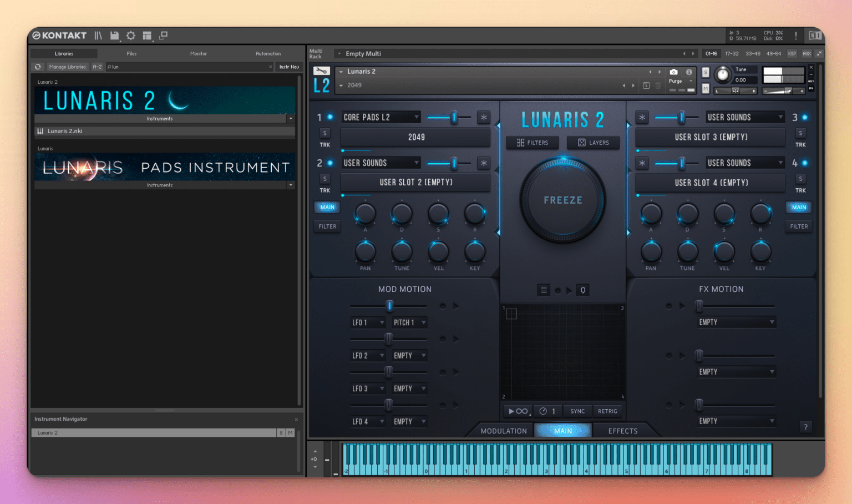Viewport: 852px width, 504px height.
Task: Open Lunaris help with the question mark icon
Action: pyautogui.click(x=806, y=426)
